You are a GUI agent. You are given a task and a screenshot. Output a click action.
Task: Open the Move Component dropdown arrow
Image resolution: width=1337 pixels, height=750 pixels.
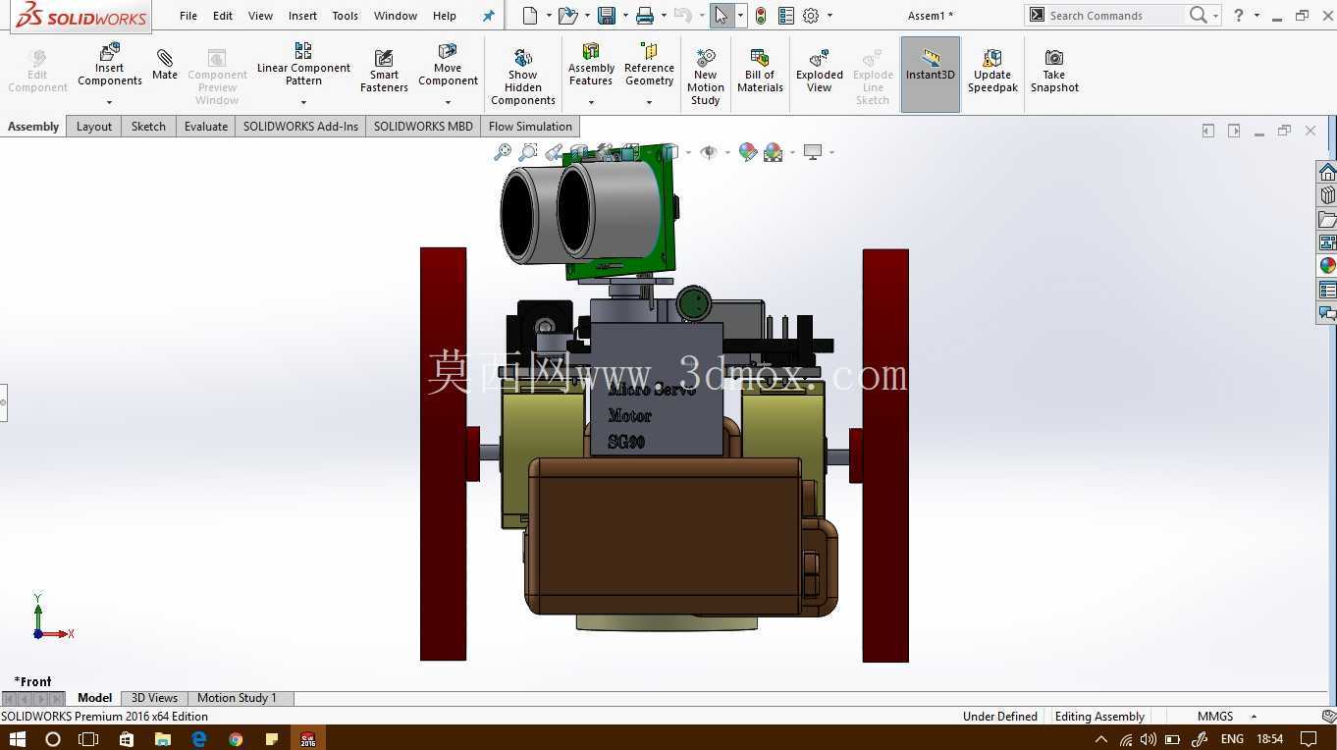[448, 102]
